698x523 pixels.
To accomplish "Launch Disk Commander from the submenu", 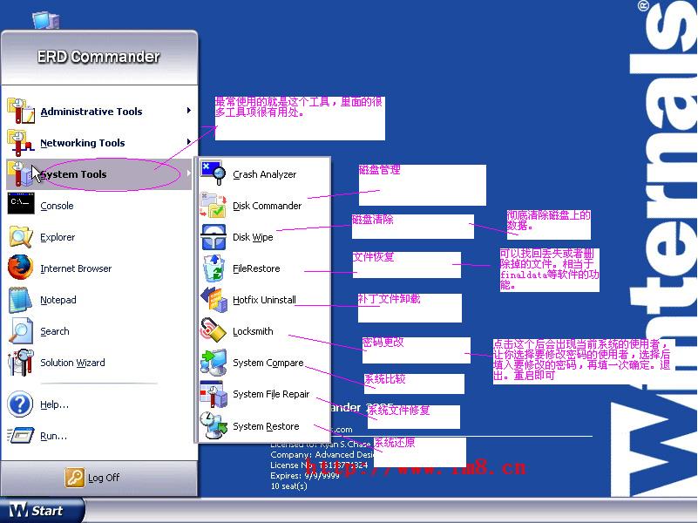I will pyautogui.click(x=264, y=206).
